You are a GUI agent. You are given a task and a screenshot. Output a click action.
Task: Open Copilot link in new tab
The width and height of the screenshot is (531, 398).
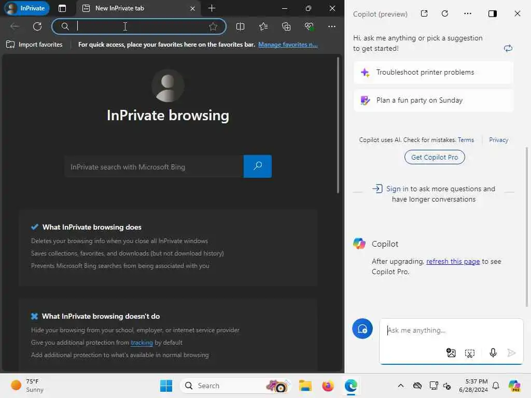pyautogui.click(x=424, y=13)
